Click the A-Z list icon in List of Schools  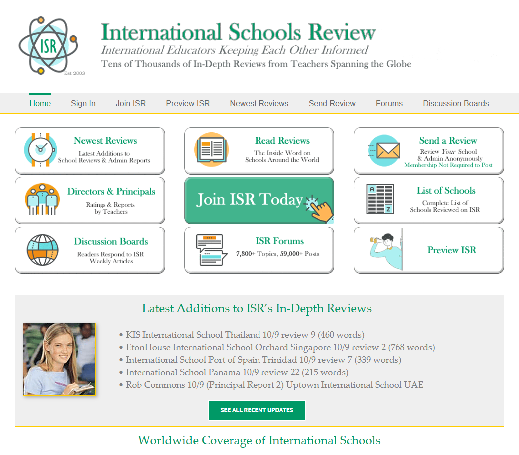(x=380, y=199)
